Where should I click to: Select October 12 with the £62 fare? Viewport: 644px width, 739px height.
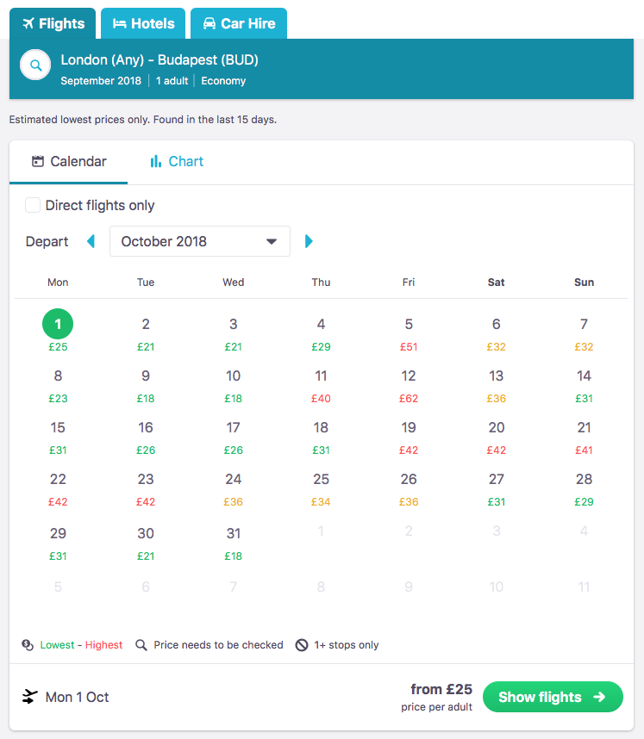pyautogui.click(x=408, y=388)
